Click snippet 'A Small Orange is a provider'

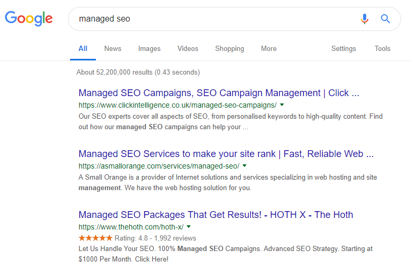[x=228, y=182]
